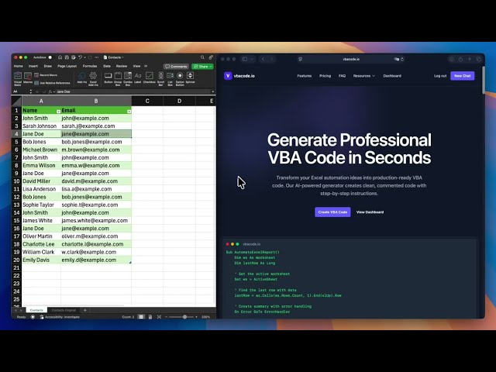Image resolution: width=496 pixels, height=372 pixels.
Task: Click the Save icon in Excel title bar
Action: click(x=67, y=57)
